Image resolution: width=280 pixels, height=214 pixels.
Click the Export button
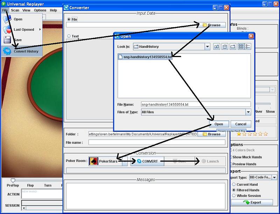coord(252,202)
